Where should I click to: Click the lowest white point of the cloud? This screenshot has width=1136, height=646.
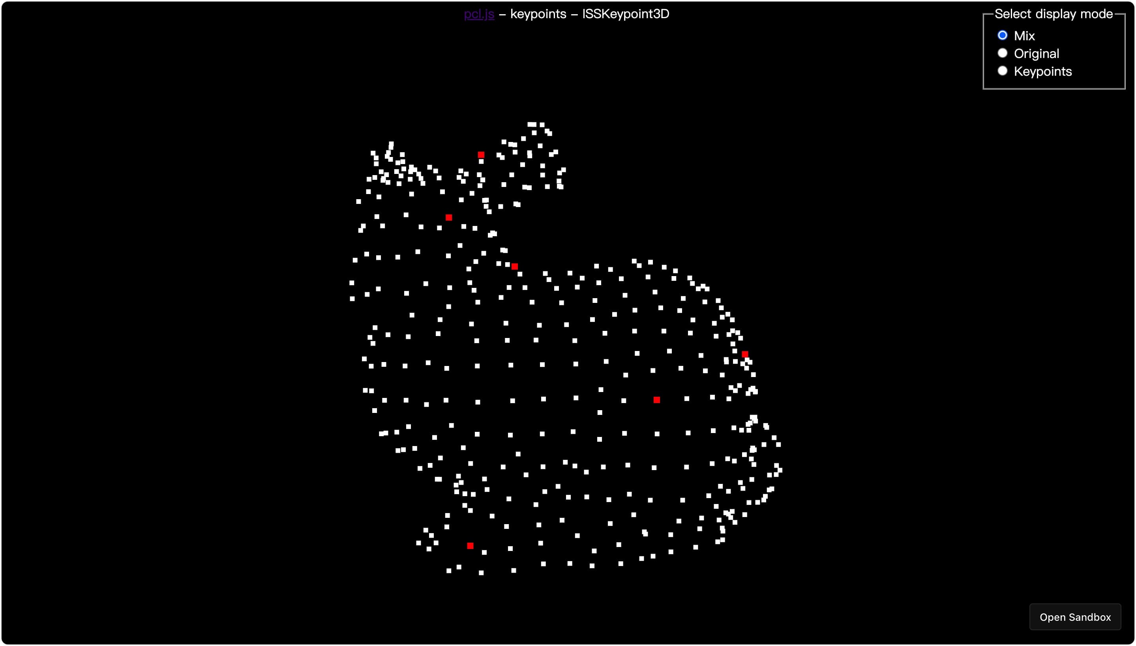[481, 573]
